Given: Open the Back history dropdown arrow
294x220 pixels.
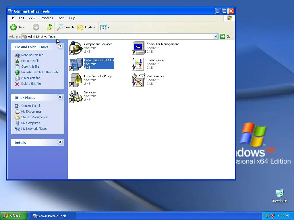Looking at the screenshot, I should pyautogui.click(x=28, y=27).
